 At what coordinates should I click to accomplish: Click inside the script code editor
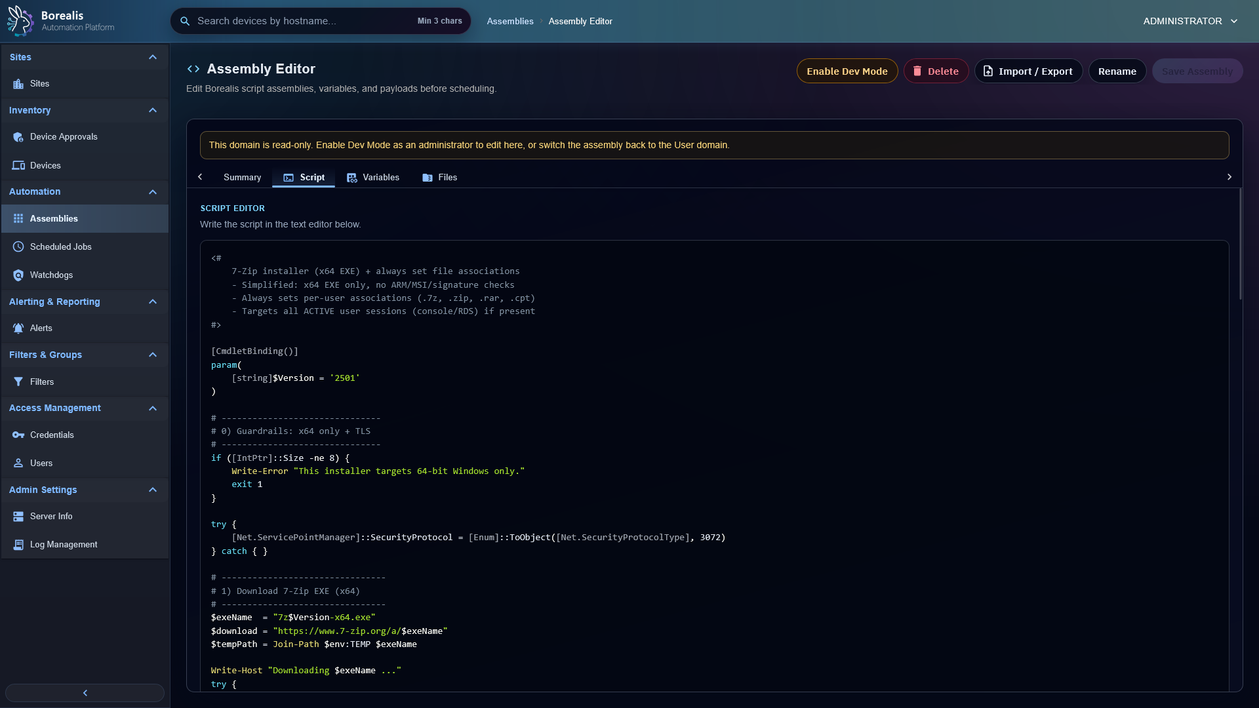[x=714, y=465]
